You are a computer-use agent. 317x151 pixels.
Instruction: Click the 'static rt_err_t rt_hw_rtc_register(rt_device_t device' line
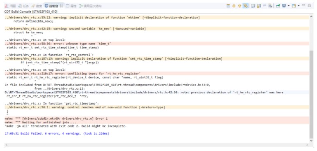85,77
